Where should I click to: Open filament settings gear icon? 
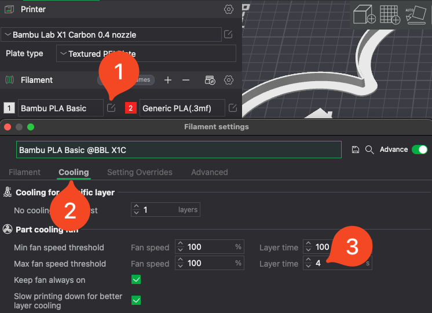point(228,80)
